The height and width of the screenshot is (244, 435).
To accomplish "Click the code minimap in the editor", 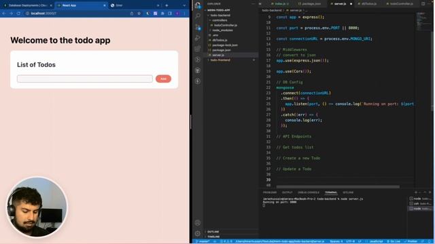I will [423, 22].
